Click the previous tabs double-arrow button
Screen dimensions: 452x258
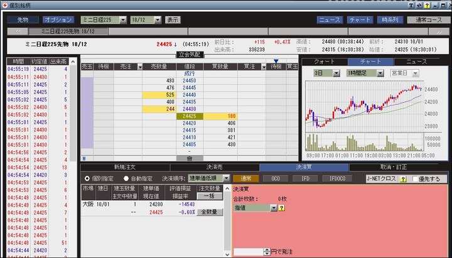point(18,31)
